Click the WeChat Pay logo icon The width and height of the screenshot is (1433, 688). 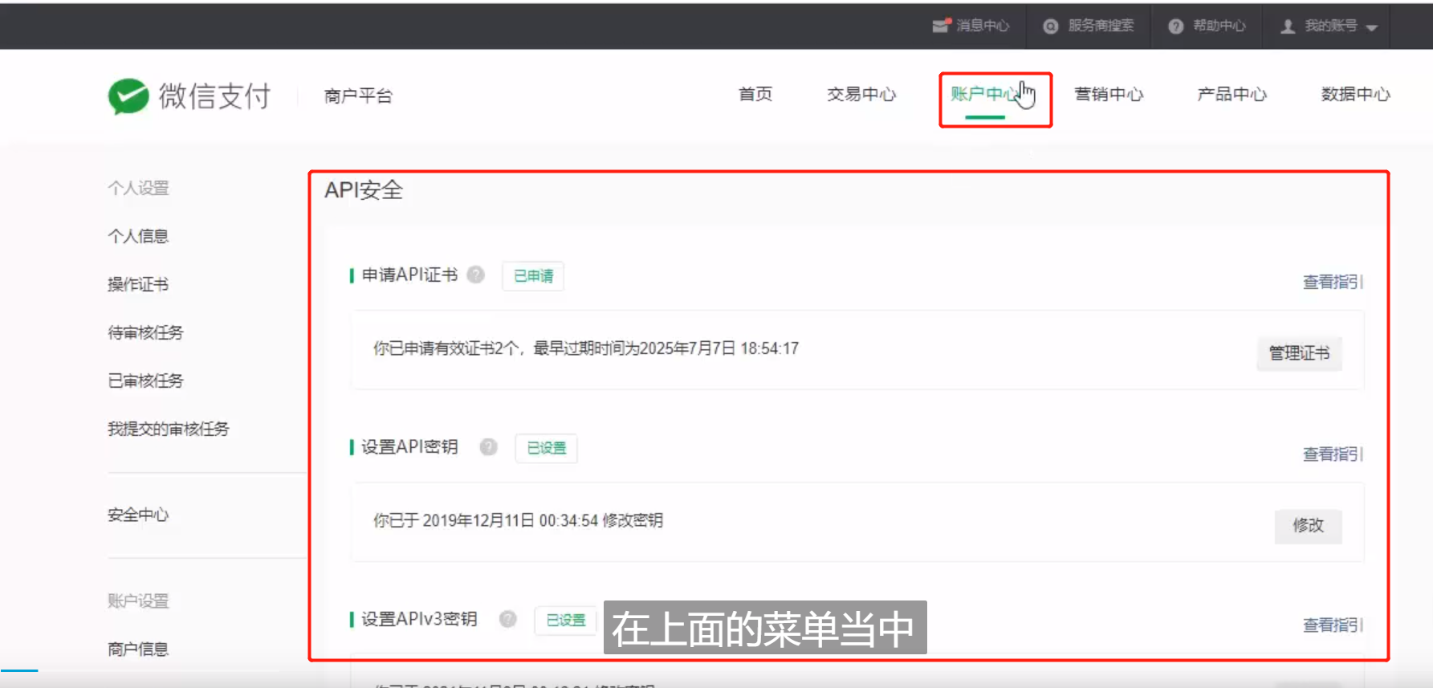pyautogui.click(x=128, y=96)
